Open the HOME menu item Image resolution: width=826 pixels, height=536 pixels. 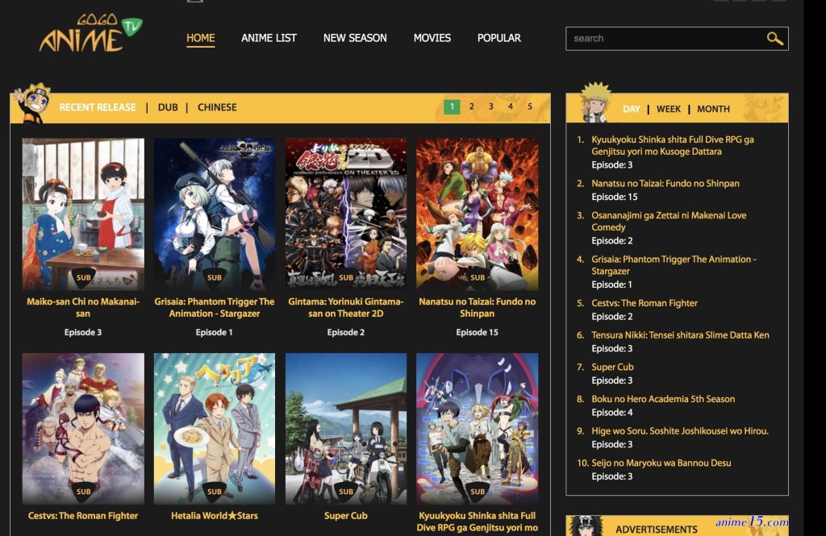coord(200,38)
